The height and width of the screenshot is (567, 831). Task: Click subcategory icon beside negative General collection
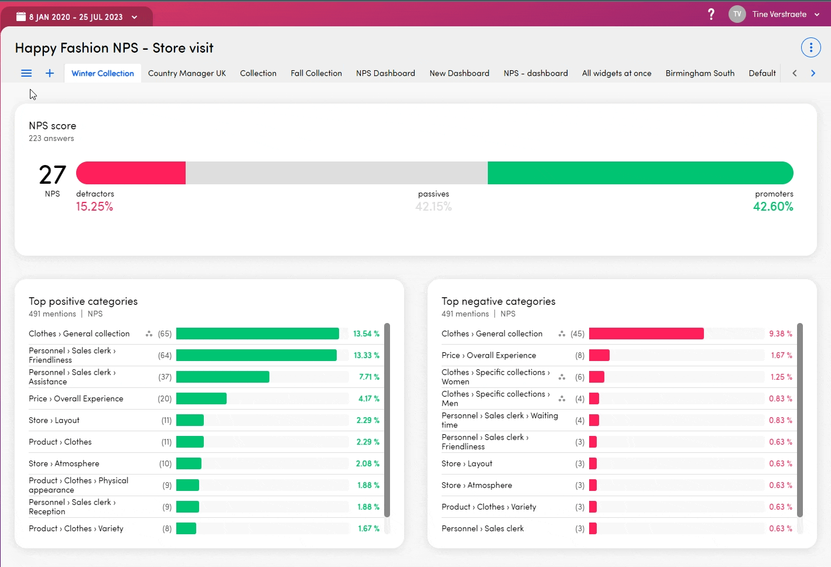point(562,334)
